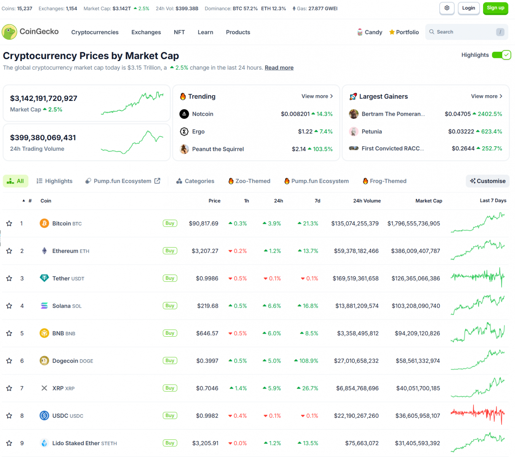Click the XRP coin logo
The height and width of the screenshot is (457, 515).
pos(44,388)
